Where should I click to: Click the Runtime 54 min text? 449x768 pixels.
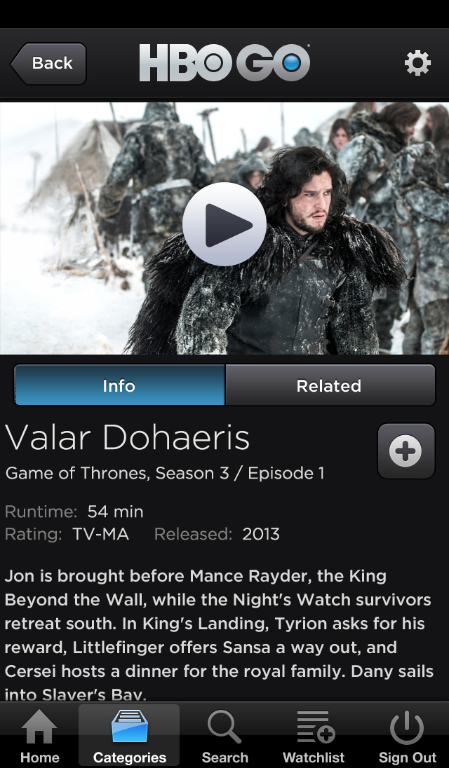pos(74,512)
